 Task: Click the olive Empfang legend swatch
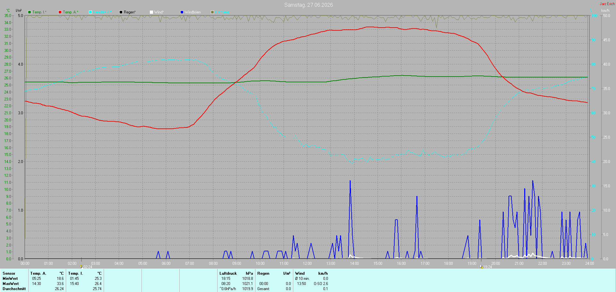coord(212,12)
